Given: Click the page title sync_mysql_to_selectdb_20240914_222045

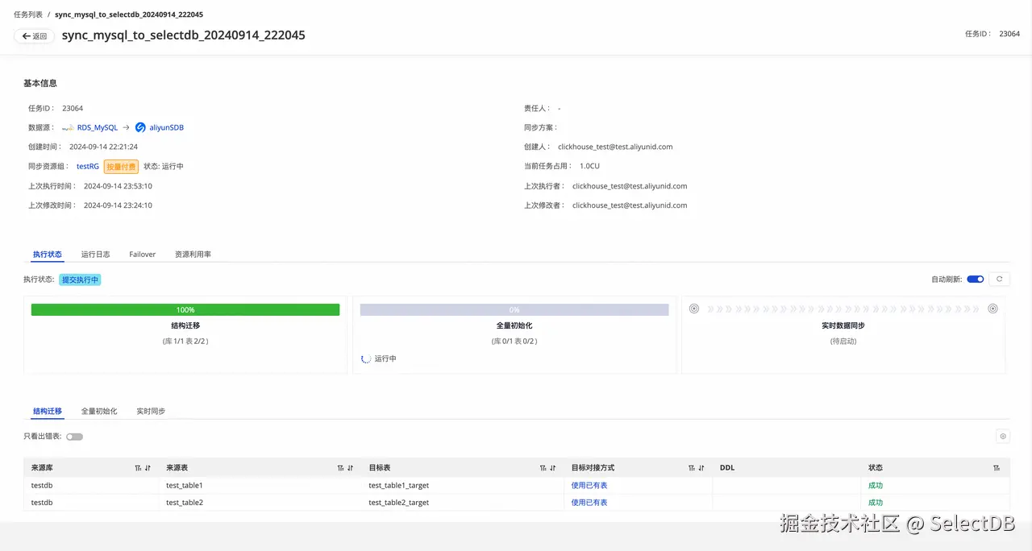Looking at the screenshot, I should click(184, 35).
